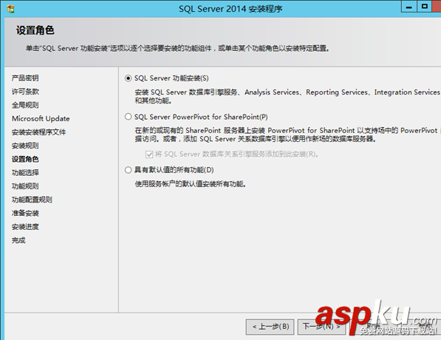This screenshot has height=340, width=441.
Task: Click the SQL Server installer title bar icon
Action: pos(10,9)
